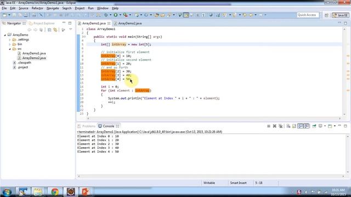This screenshot has height=197, width=351.
Task: Collapse the ArrayDemo project node
Action: 5,35
